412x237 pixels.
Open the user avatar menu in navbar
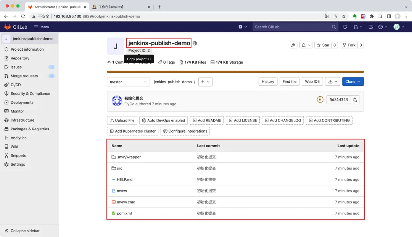click(399, 27)
